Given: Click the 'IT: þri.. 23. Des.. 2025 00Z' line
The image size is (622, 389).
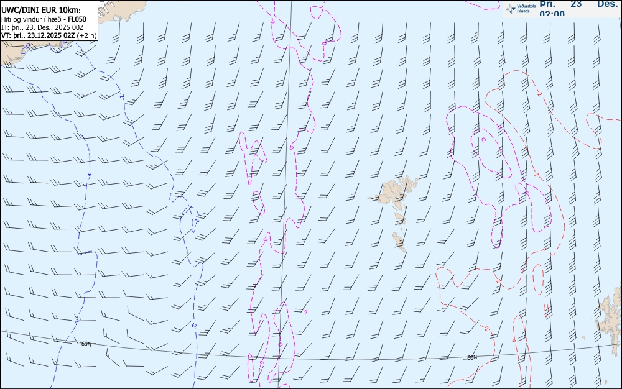Looking at the screenshot, I should click(42, 27).
